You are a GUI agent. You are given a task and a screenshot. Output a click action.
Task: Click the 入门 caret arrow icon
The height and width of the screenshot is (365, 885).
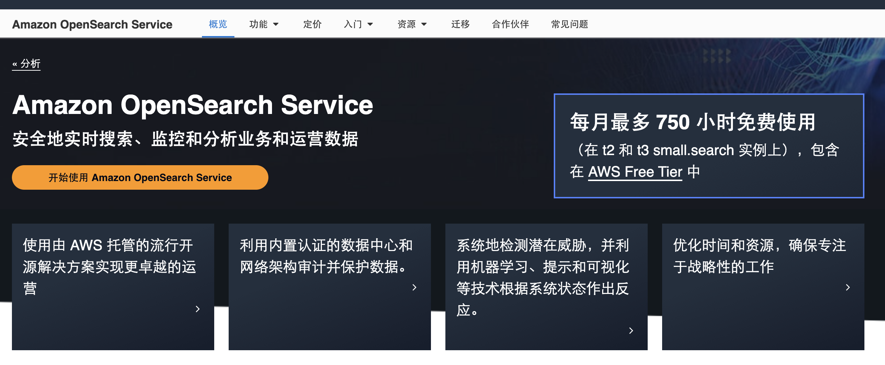pos(370,25)
